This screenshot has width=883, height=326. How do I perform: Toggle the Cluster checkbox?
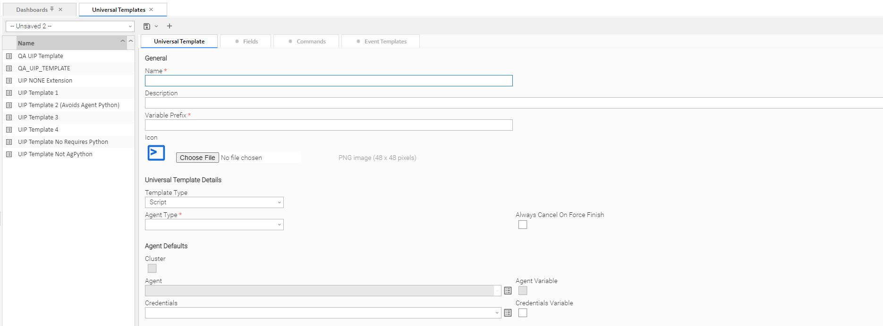point(152,268)
